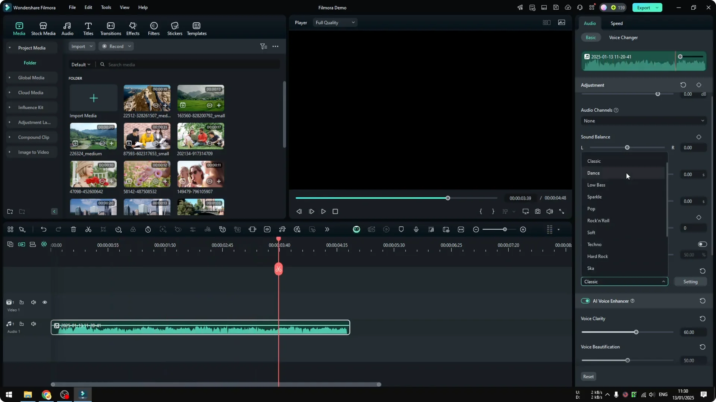Open the Full Quality player dropdown

[335, 23]
